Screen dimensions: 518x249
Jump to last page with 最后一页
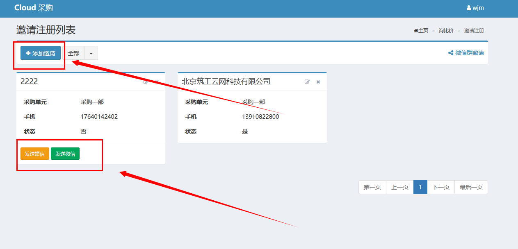pyautogui.click(x=471, y=187)
